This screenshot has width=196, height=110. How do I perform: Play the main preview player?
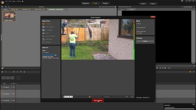tap(157, 68)
